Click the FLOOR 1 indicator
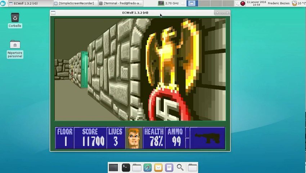Image resolution: width=306 pixels, height=173 pixels. [x=64, y=138]
